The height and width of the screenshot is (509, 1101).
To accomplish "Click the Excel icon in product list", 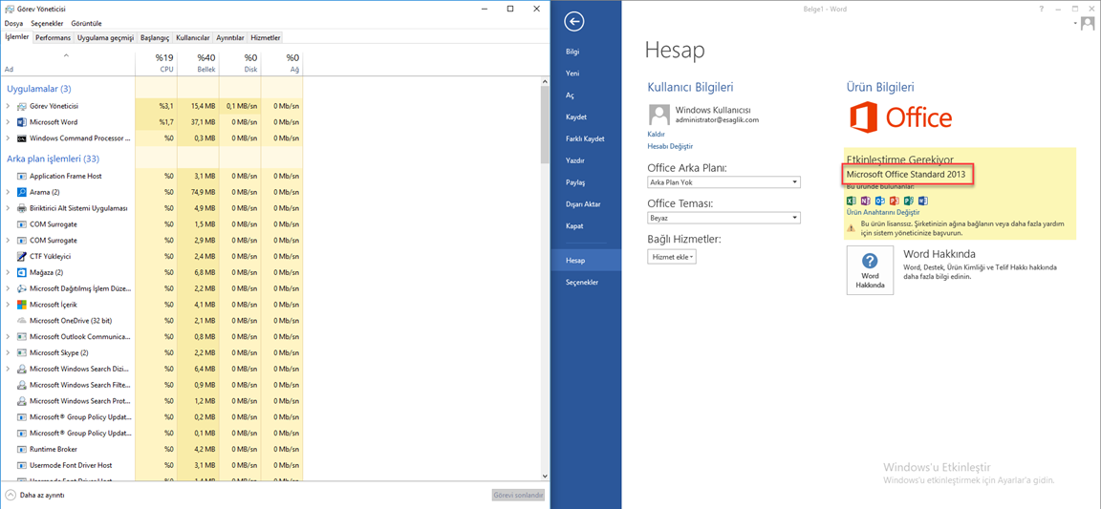I will 852,201.
